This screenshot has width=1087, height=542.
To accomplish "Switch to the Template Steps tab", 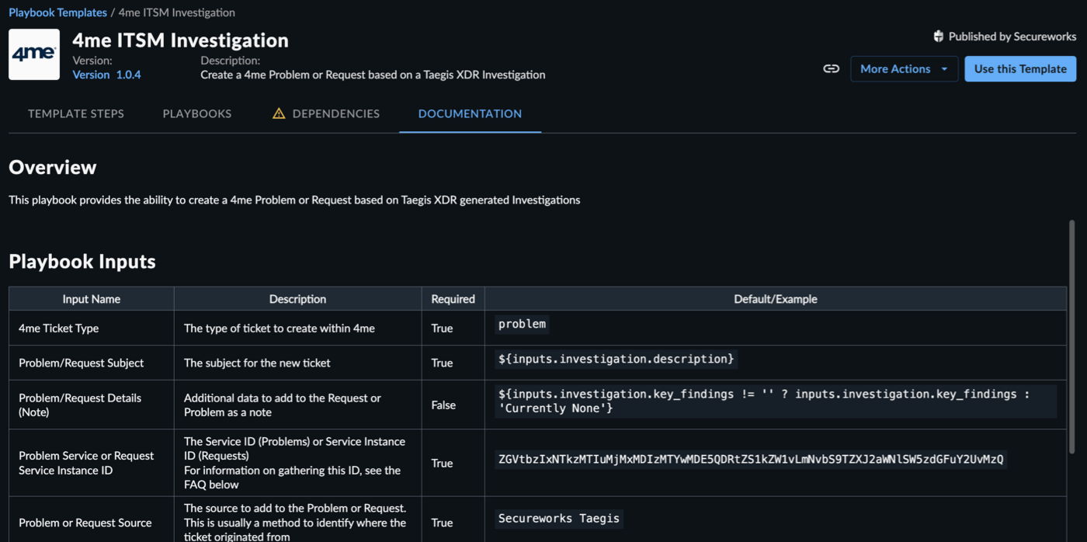I will (76, 113).
